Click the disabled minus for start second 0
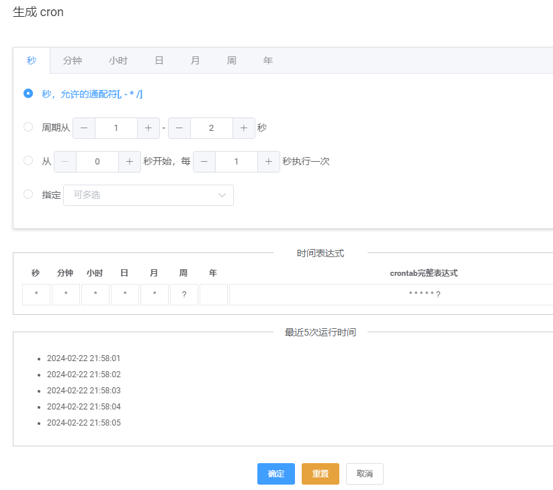 [65, 162]
